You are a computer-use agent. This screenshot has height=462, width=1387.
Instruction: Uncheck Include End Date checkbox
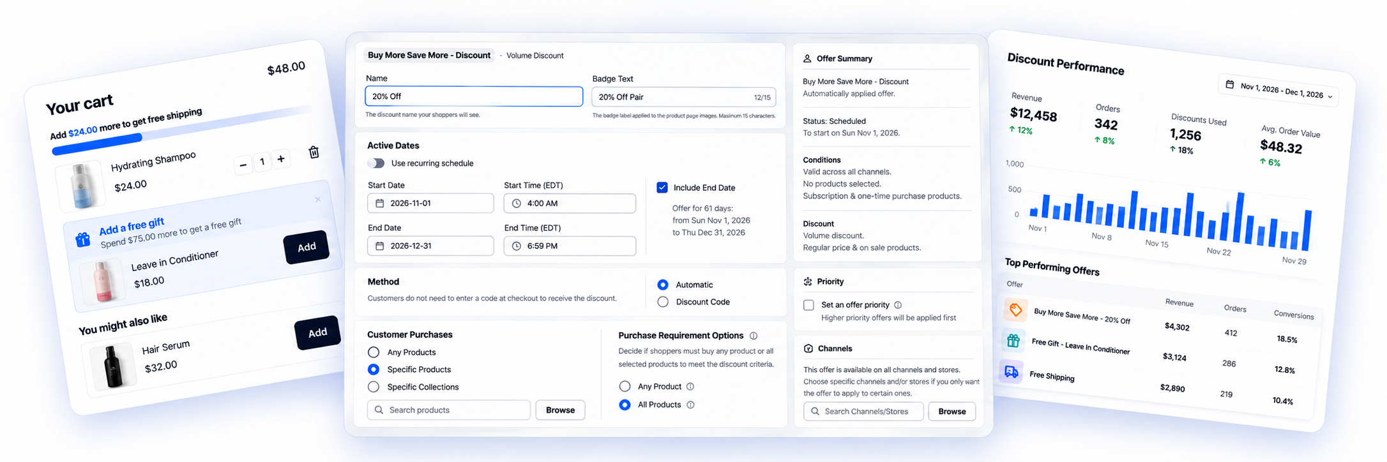click(662, 188)
